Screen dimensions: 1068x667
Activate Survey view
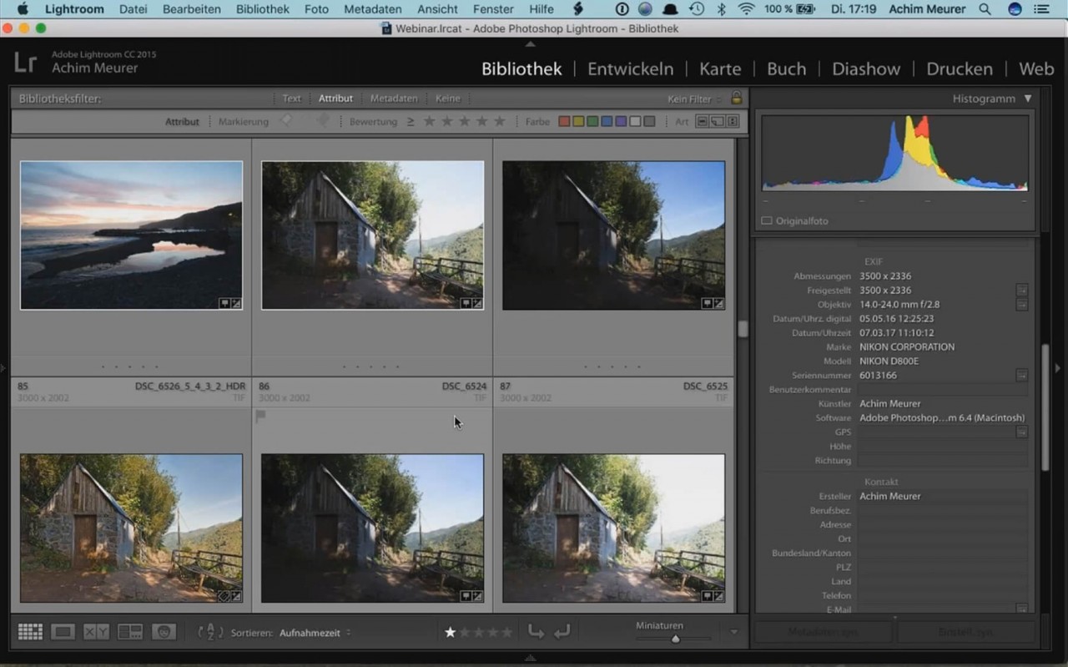130,632
